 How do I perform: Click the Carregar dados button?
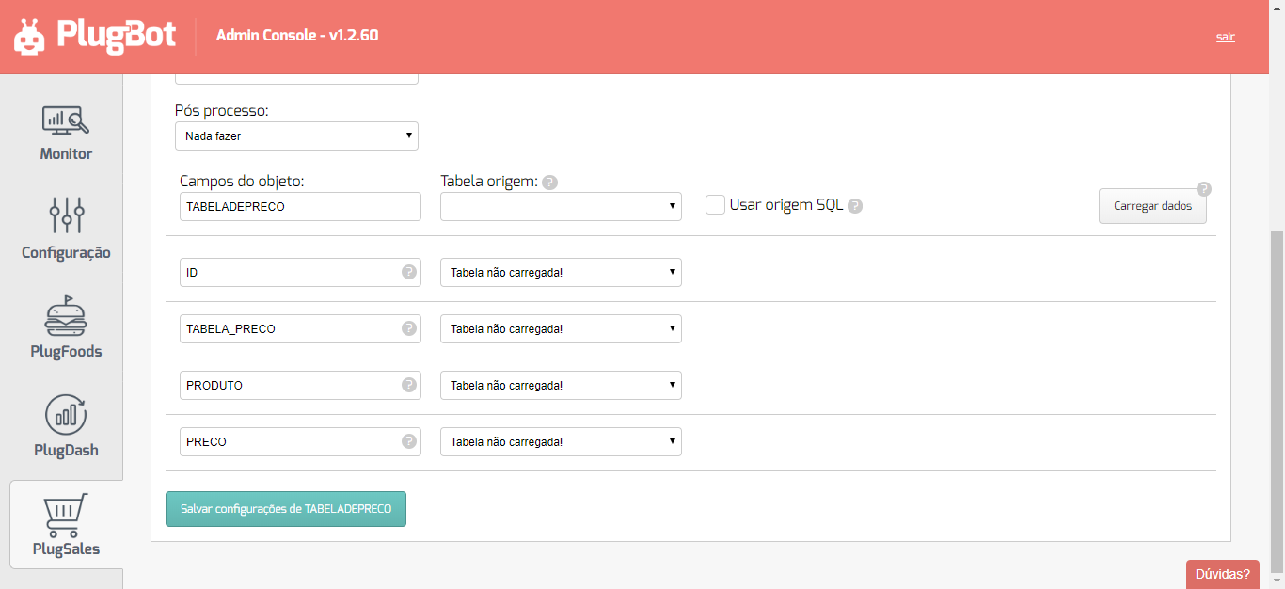pos(1152,206)
